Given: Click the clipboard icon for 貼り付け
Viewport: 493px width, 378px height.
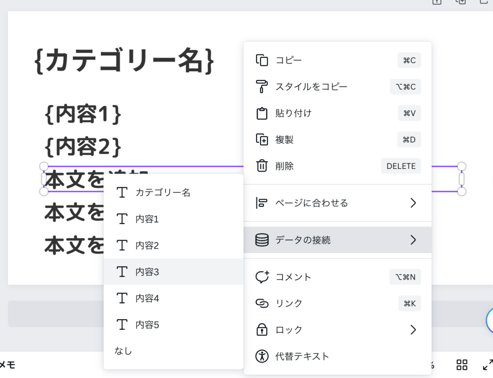Looking at the screenshot, I should (x=261, y=113).
